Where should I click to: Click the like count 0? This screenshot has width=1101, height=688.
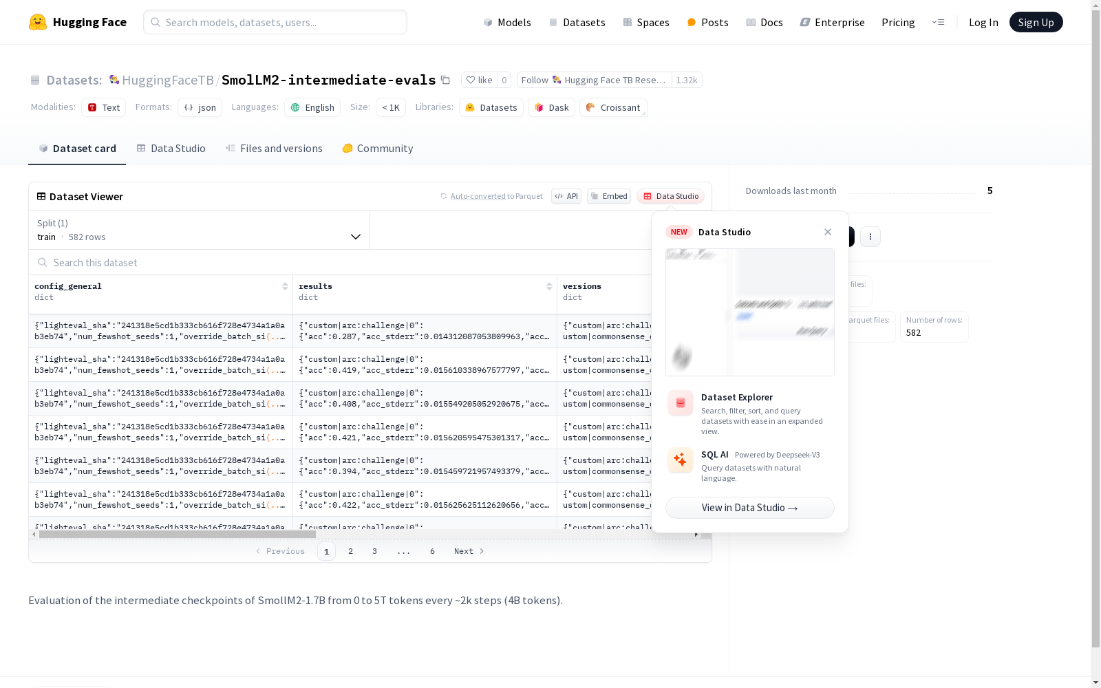(504, 80)
